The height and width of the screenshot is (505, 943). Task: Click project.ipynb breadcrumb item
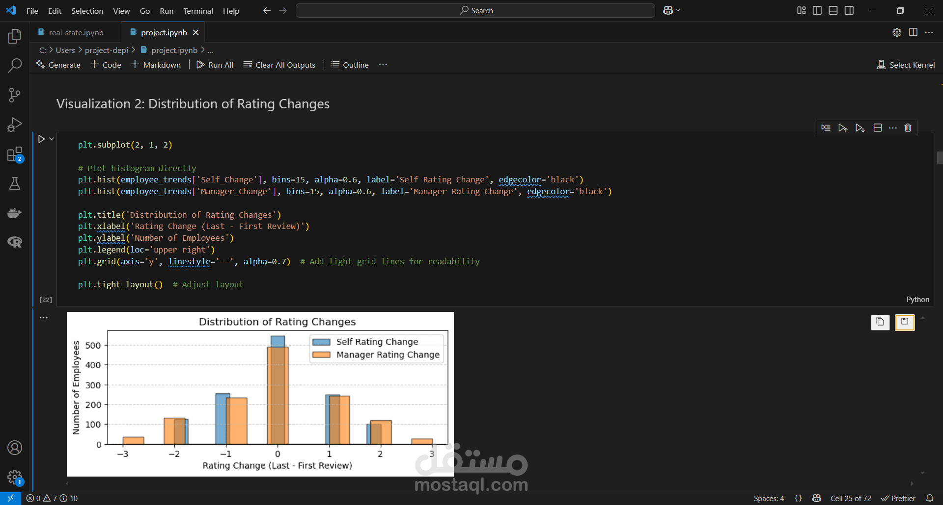(169, 50)
